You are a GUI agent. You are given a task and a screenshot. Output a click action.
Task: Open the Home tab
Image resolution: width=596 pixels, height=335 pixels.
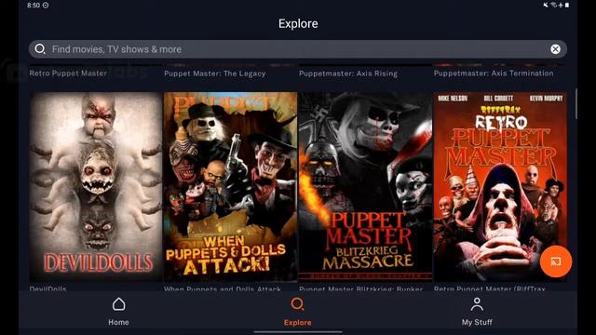[x=118, y=312]
